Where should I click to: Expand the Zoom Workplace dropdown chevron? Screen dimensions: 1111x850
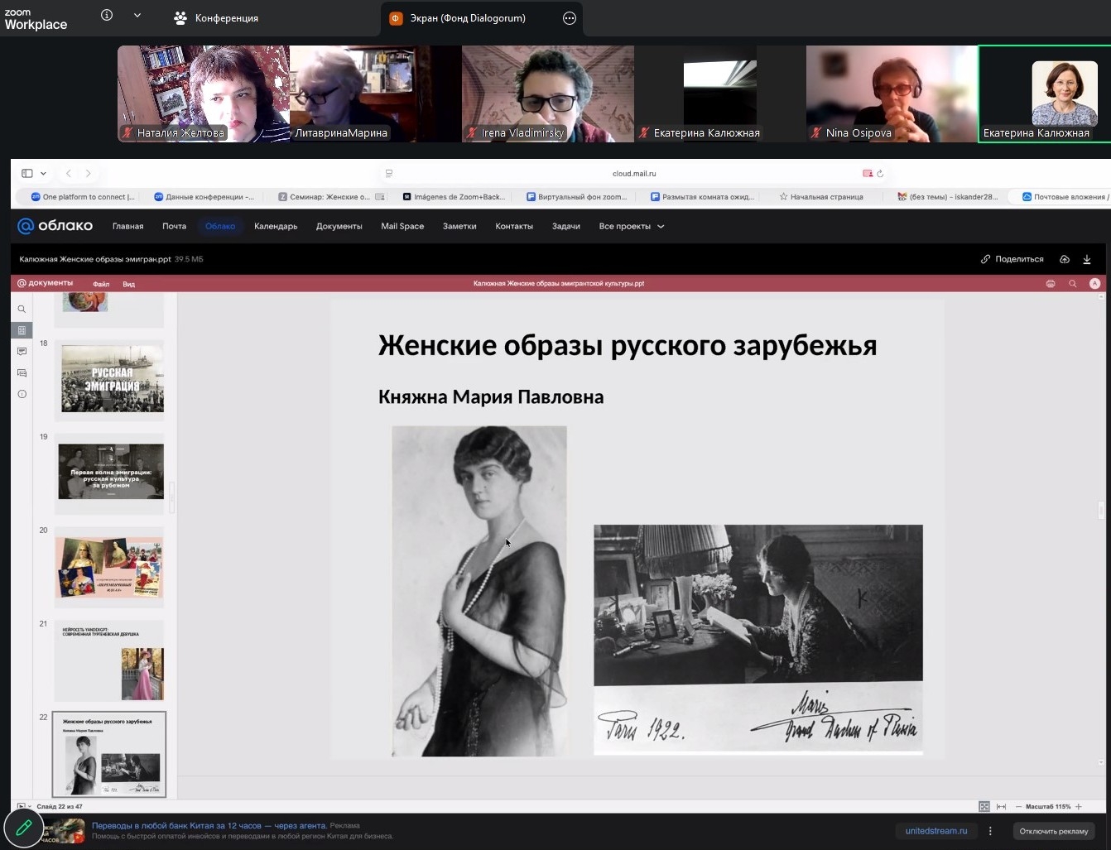(137, 16)
